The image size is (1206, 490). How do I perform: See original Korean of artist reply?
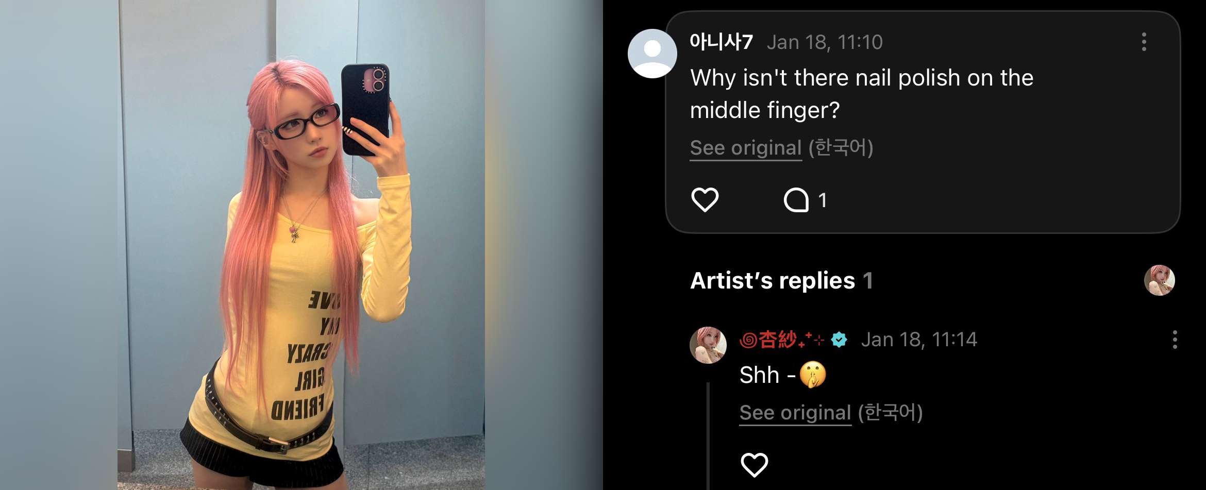coord(795,413)
